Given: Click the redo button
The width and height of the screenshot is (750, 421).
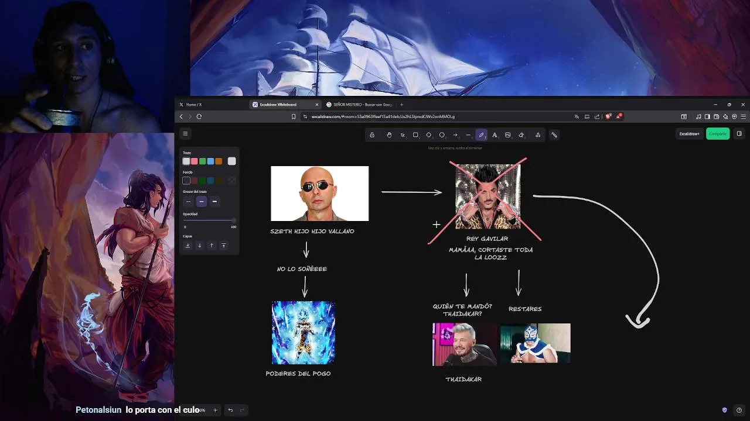Looking at the screenshot, I should click(x=242, y=410).
